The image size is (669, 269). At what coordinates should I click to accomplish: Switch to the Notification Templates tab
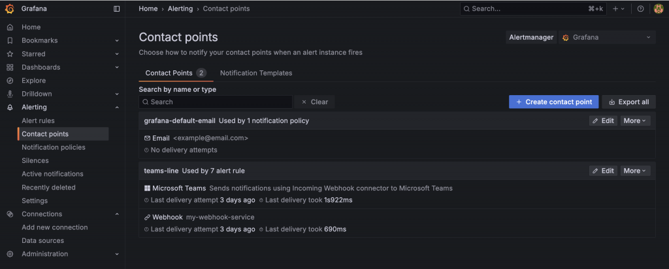pos(256,73)
